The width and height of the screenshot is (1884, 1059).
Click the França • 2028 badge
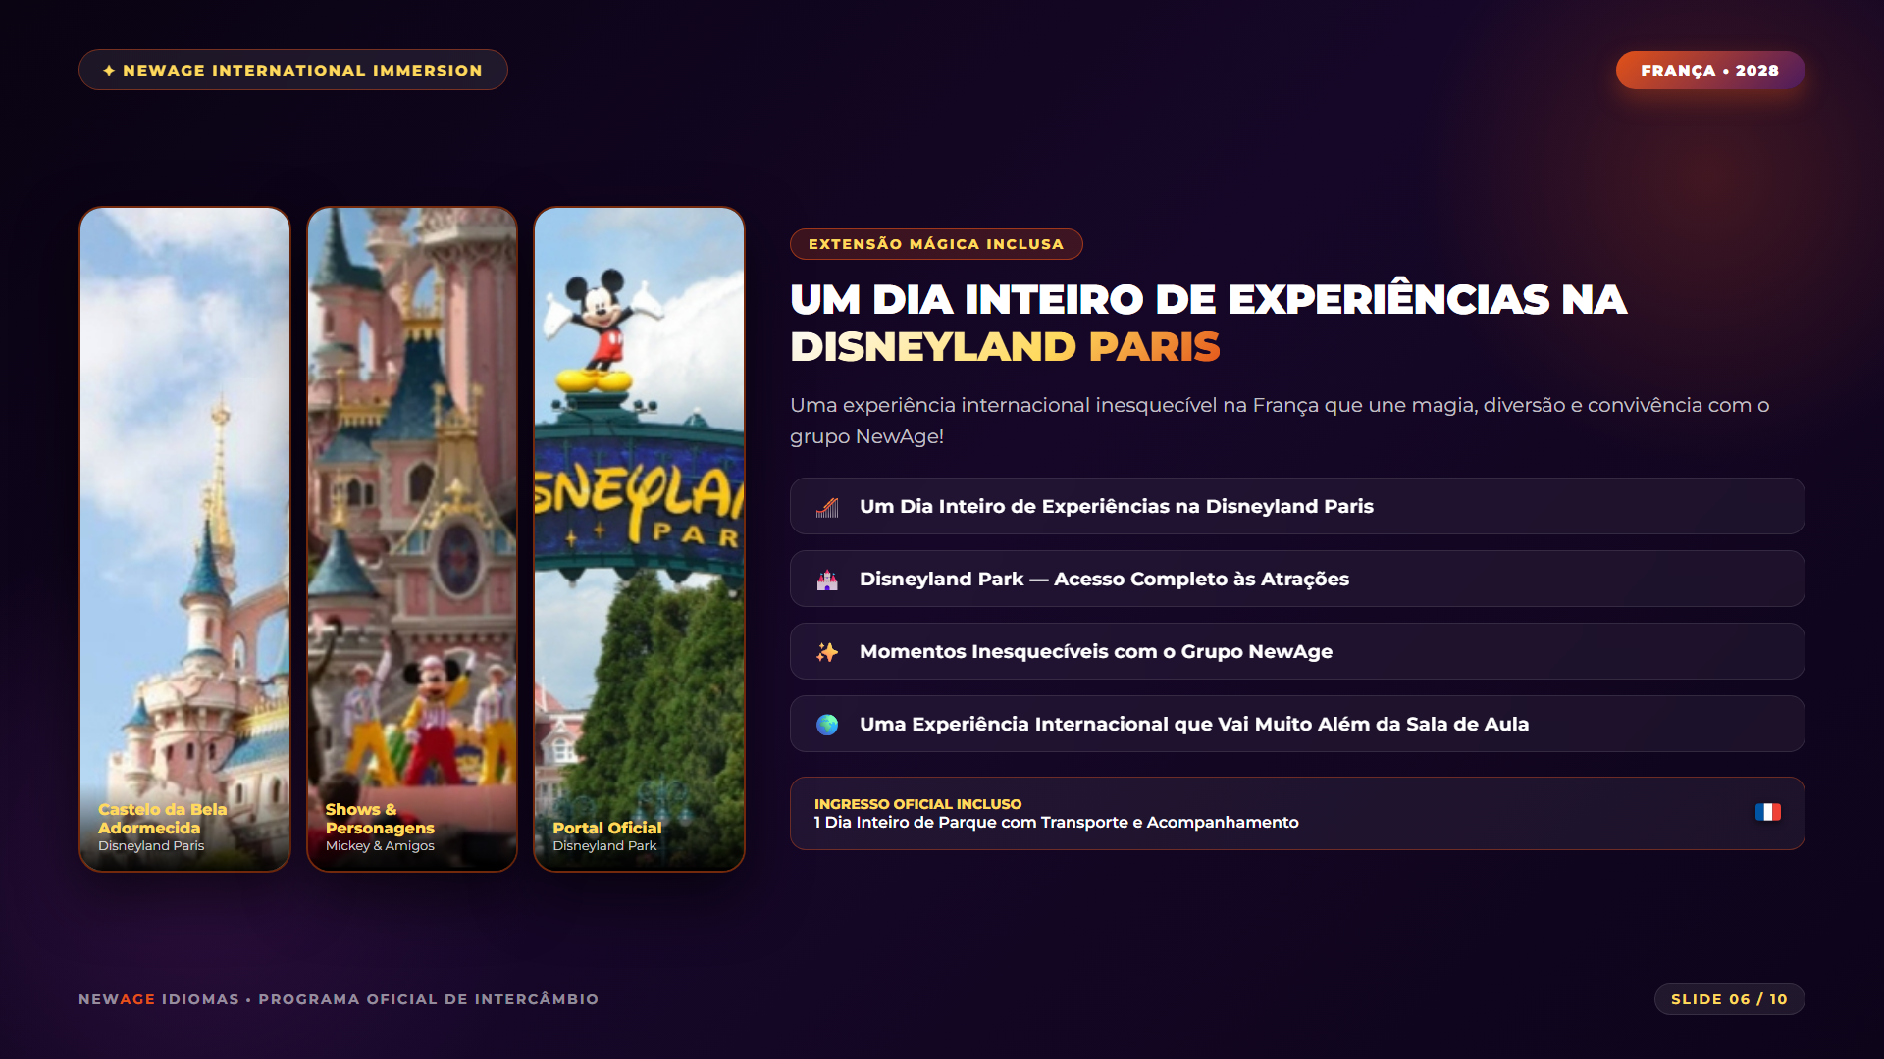coord(1710,71)
